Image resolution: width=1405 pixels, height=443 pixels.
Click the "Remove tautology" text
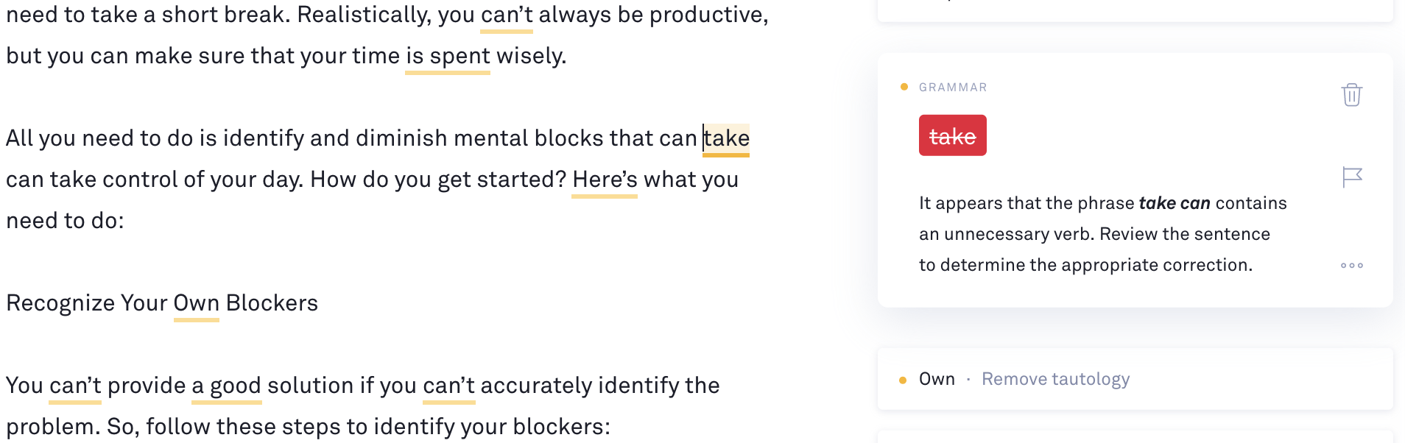coord(1055,379)
